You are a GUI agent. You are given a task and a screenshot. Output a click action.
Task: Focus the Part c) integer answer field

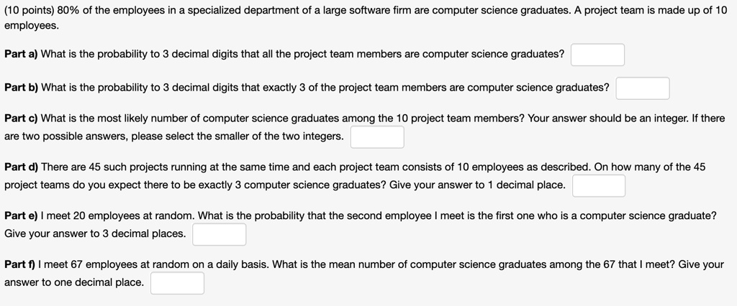[x=377, y=137]
